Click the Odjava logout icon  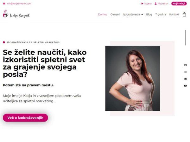click(142, 3)
